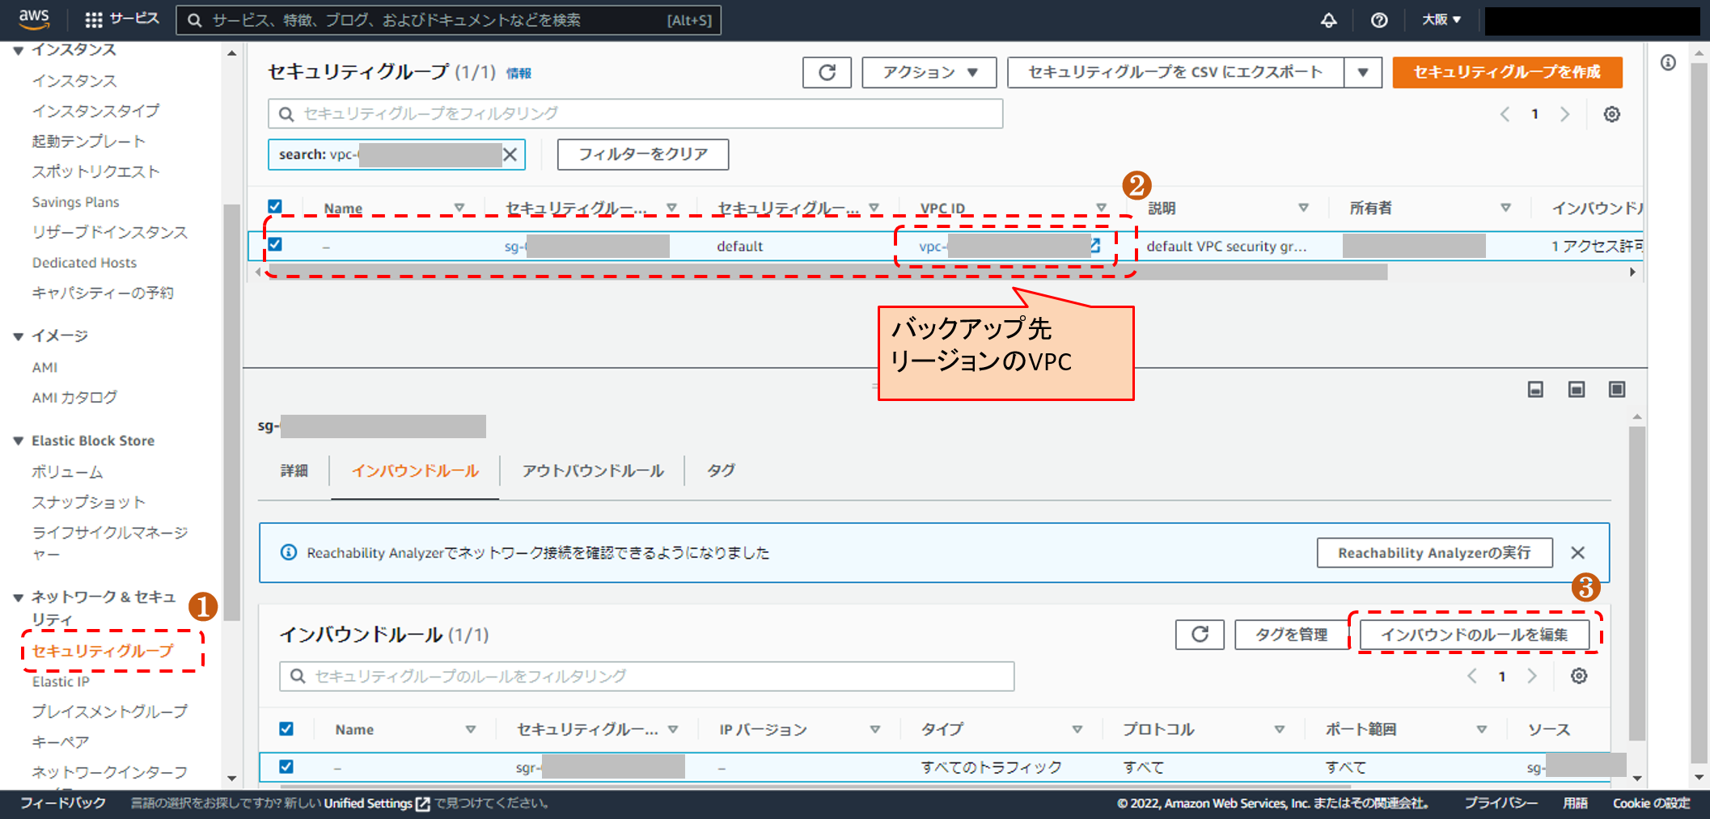Maximize the details split panel
Viewport: 1710px width, 819px height.
pos(1616,390)
